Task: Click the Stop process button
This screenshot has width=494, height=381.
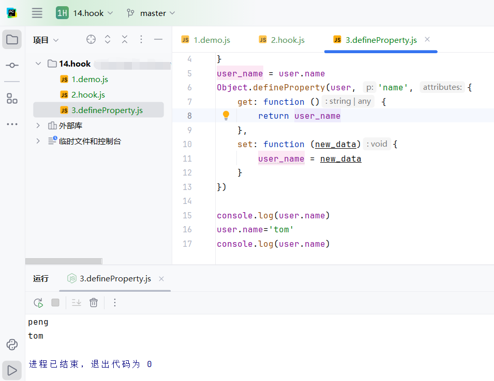Action: coord(55,303)
